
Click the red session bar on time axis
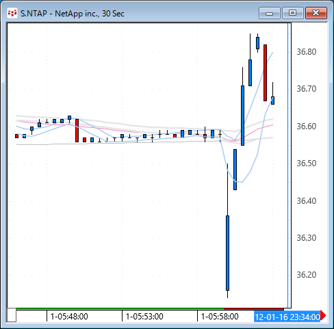point(254,309)
